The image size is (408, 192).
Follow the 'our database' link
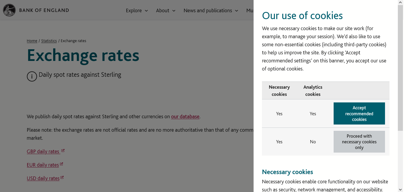pyautogui.click(x=185, y=116)
